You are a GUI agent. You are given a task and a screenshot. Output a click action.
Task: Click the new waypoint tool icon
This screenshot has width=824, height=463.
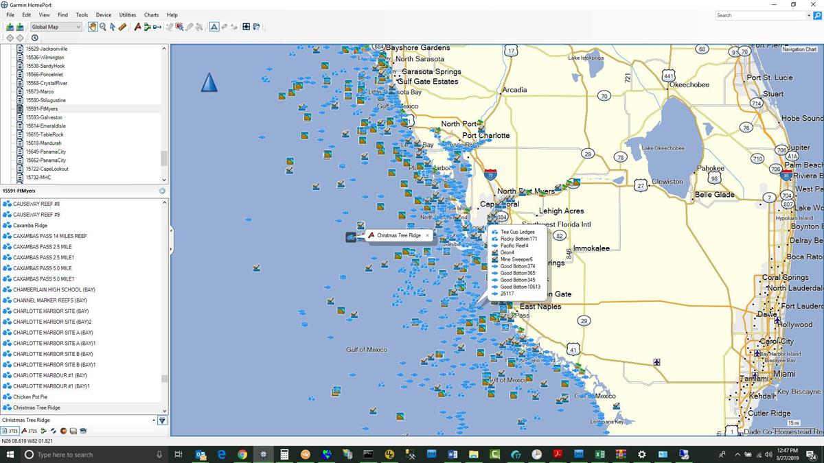137,27
